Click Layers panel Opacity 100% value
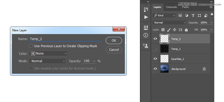 point(204,23)
